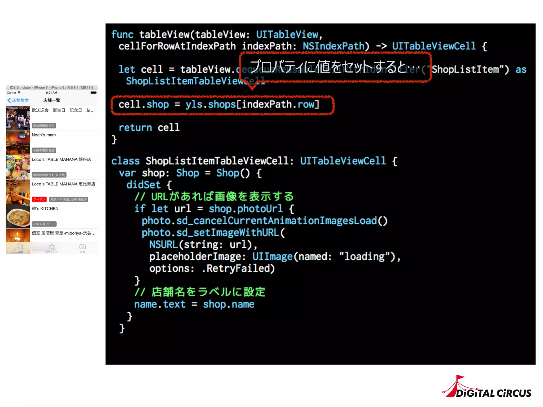This screenshot has height=407, width=543.
Task: Tap the red クーポン coupon badge
Action: (39, 200)
